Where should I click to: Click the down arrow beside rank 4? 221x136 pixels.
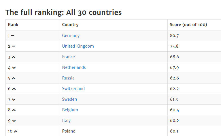pos(14,68)
